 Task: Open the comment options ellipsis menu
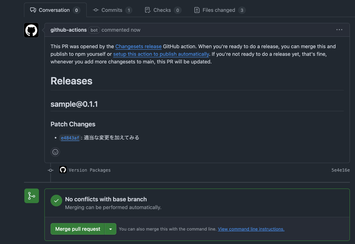point(339,30)
